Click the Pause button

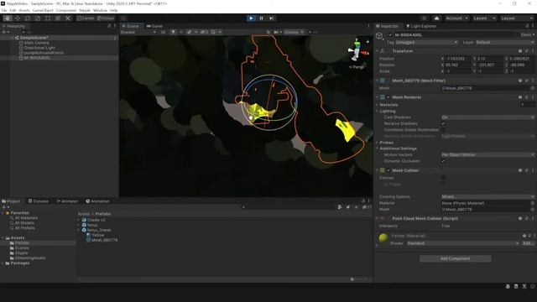261,18
